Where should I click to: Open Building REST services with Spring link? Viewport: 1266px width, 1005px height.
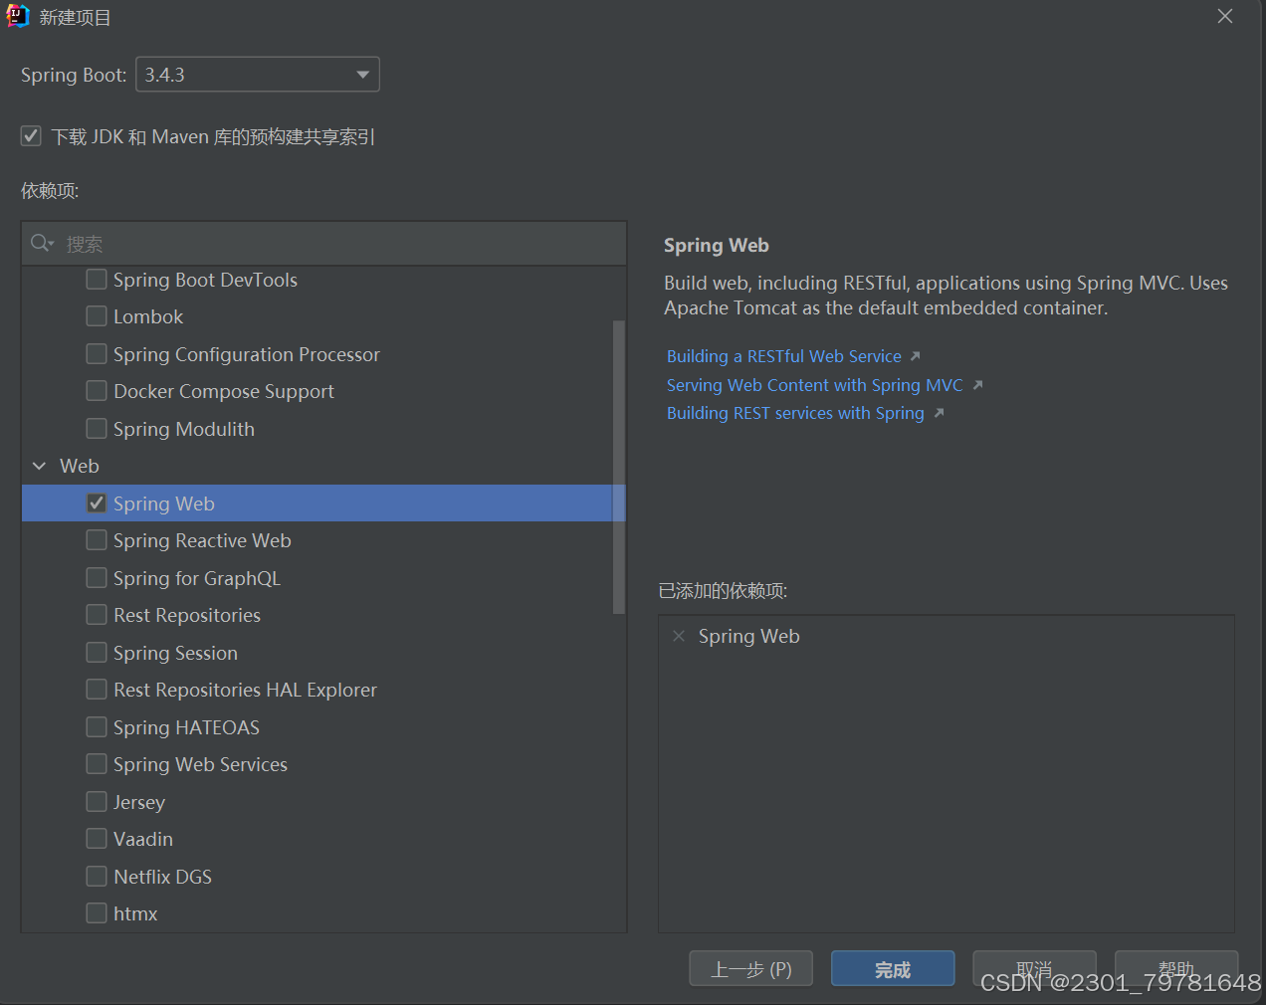click(795, 413)
